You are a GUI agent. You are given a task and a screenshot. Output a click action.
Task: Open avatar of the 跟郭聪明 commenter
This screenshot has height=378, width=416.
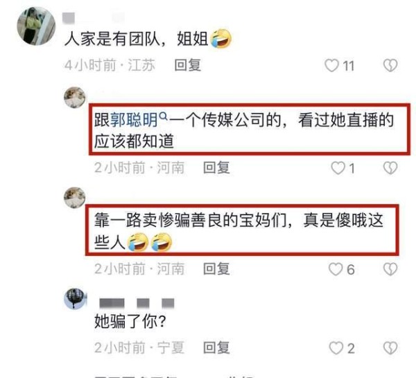pos(75,97)
